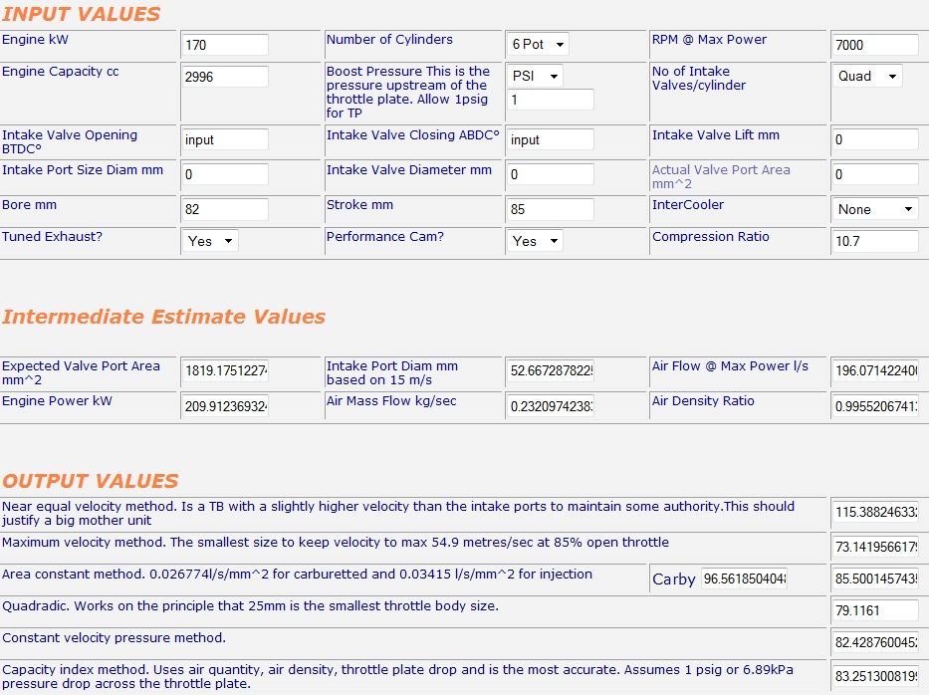Click the Stroke mm field showing 85
Viewport: 929px width, 695px height.
click(x=551, y=210)
